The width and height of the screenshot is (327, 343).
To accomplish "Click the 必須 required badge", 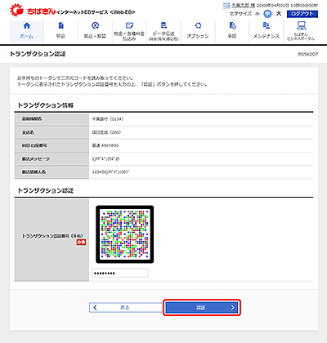I will coord(81,242).
